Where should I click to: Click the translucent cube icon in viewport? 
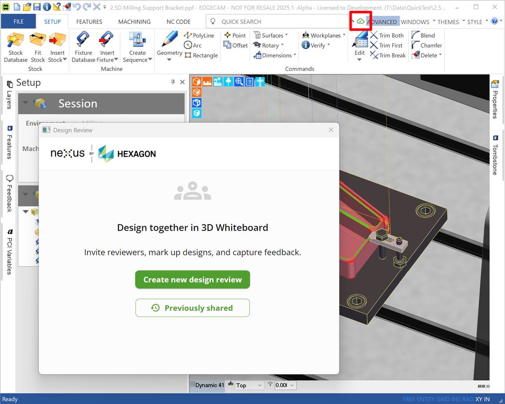tap(197, 113)
